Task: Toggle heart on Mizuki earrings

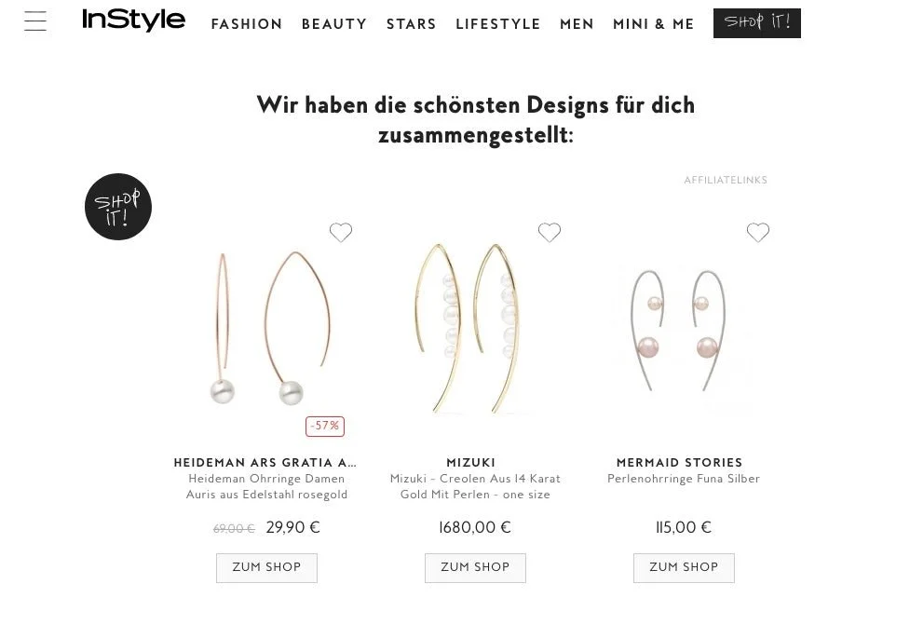Action: tap(549, 232)
